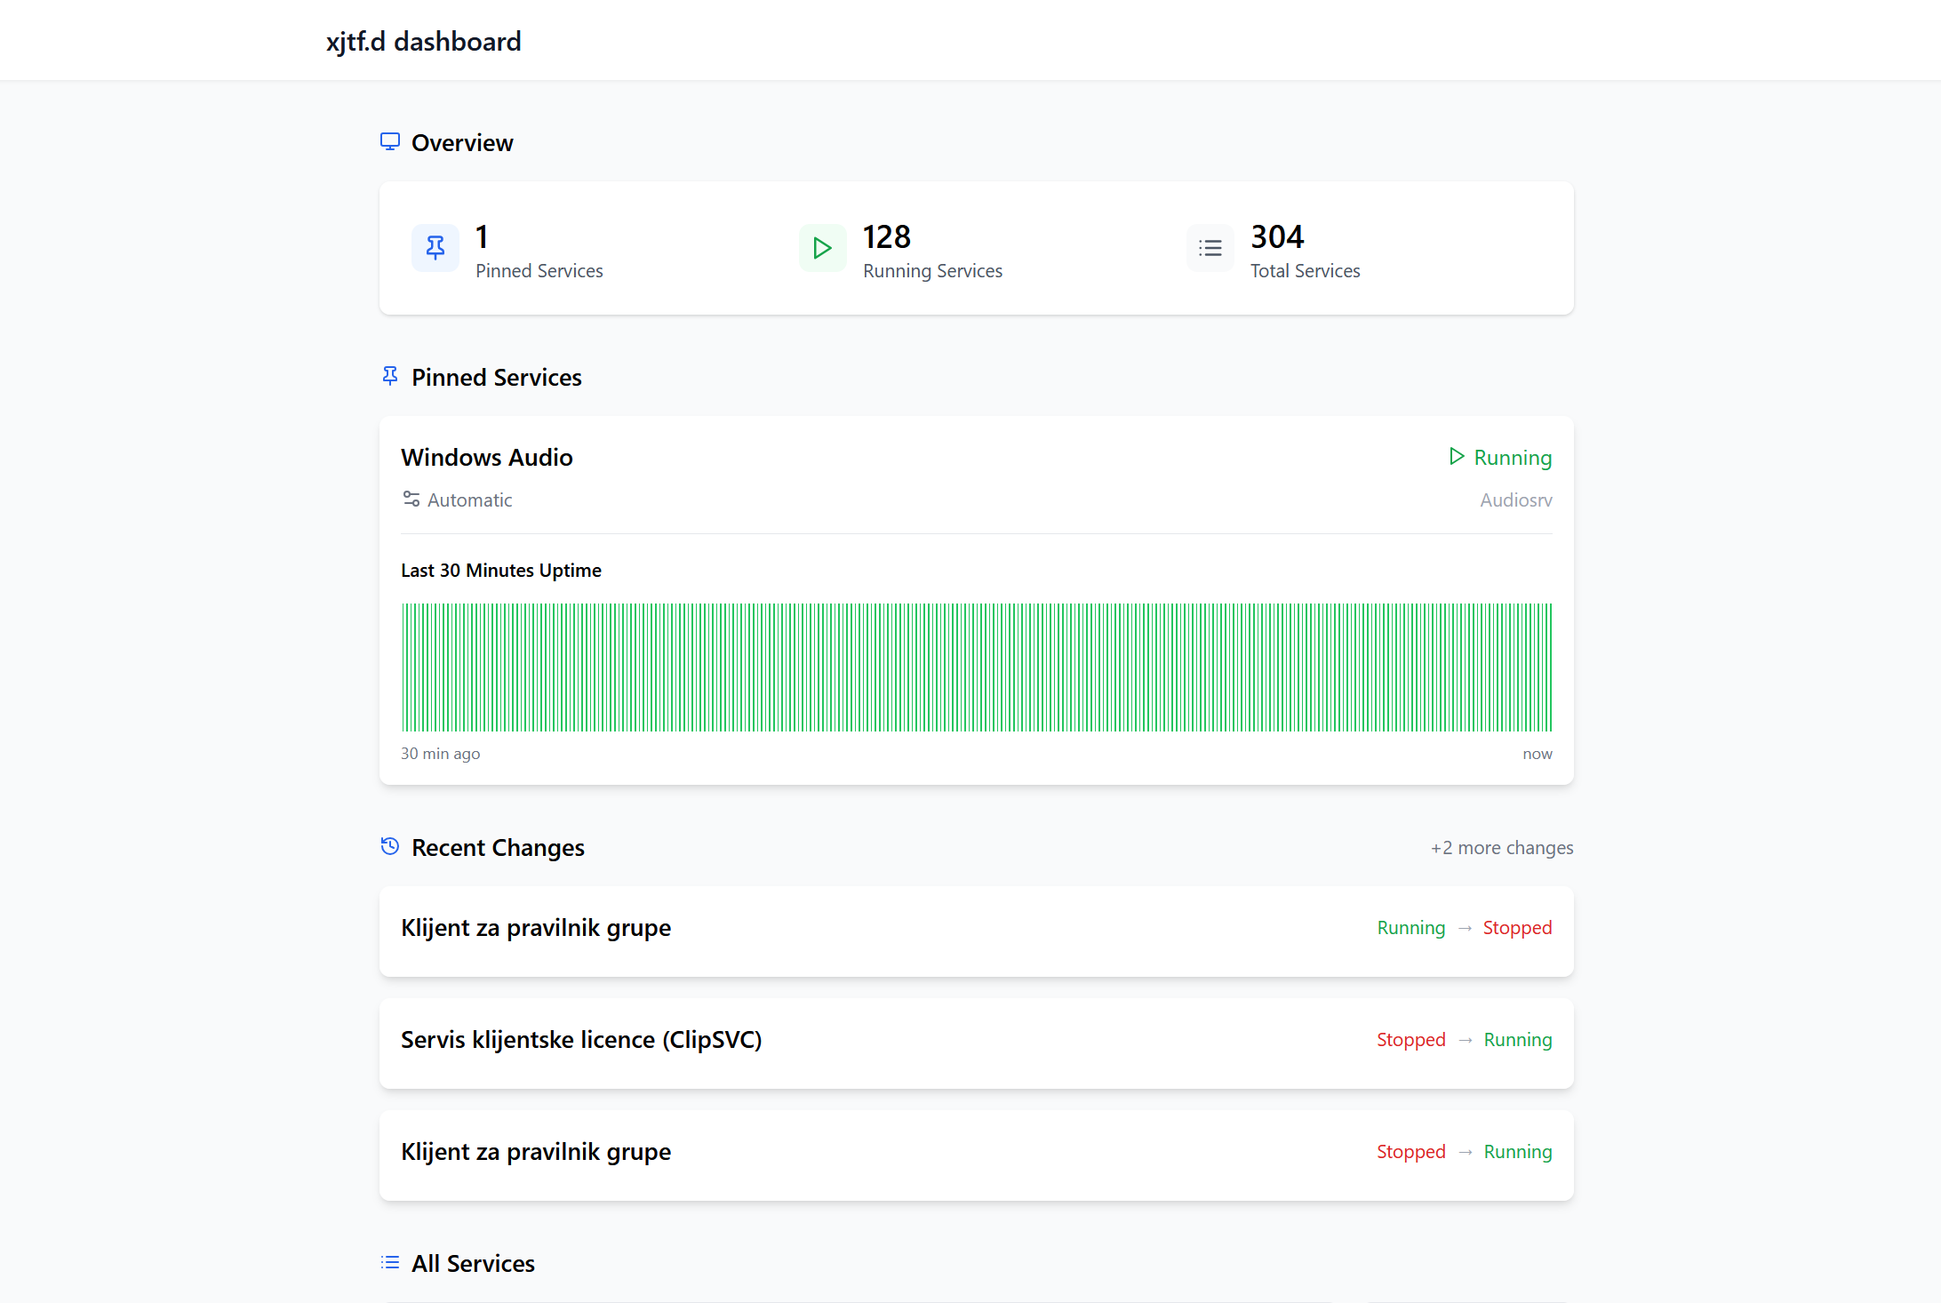The width and height of the screenshot is (1941, 1303).
Task: Click the 128 Running Services count
Action: click(x=887, y=237)
